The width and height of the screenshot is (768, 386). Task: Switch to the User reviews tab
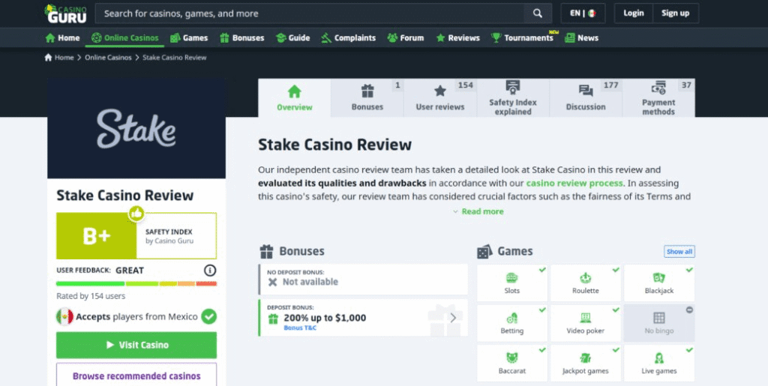[x=439, y=98]
